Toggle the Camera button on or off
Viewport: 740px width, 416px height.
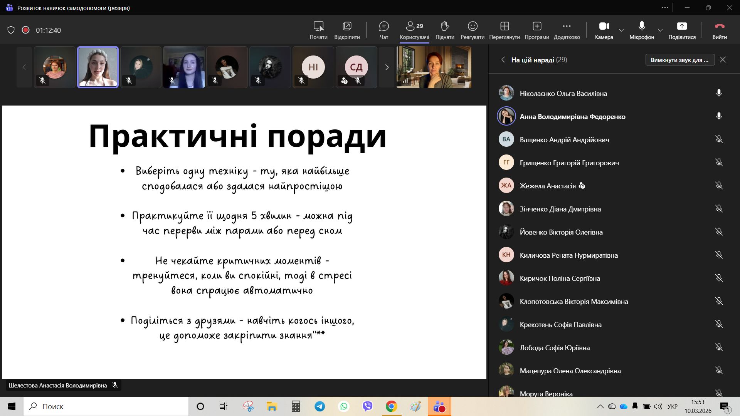pos(604,26)
